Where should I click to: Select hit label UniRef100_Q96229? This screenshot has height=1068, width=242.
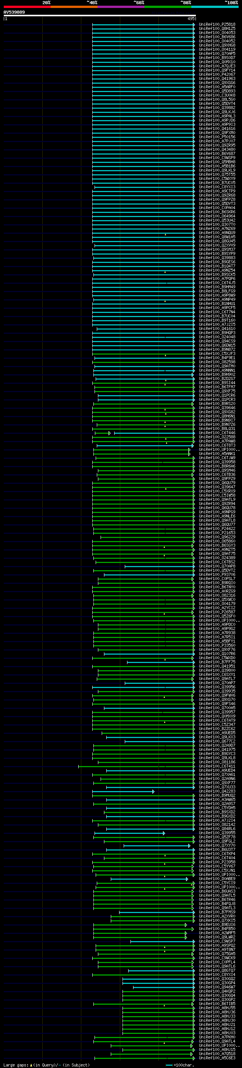tap(217, 537)
